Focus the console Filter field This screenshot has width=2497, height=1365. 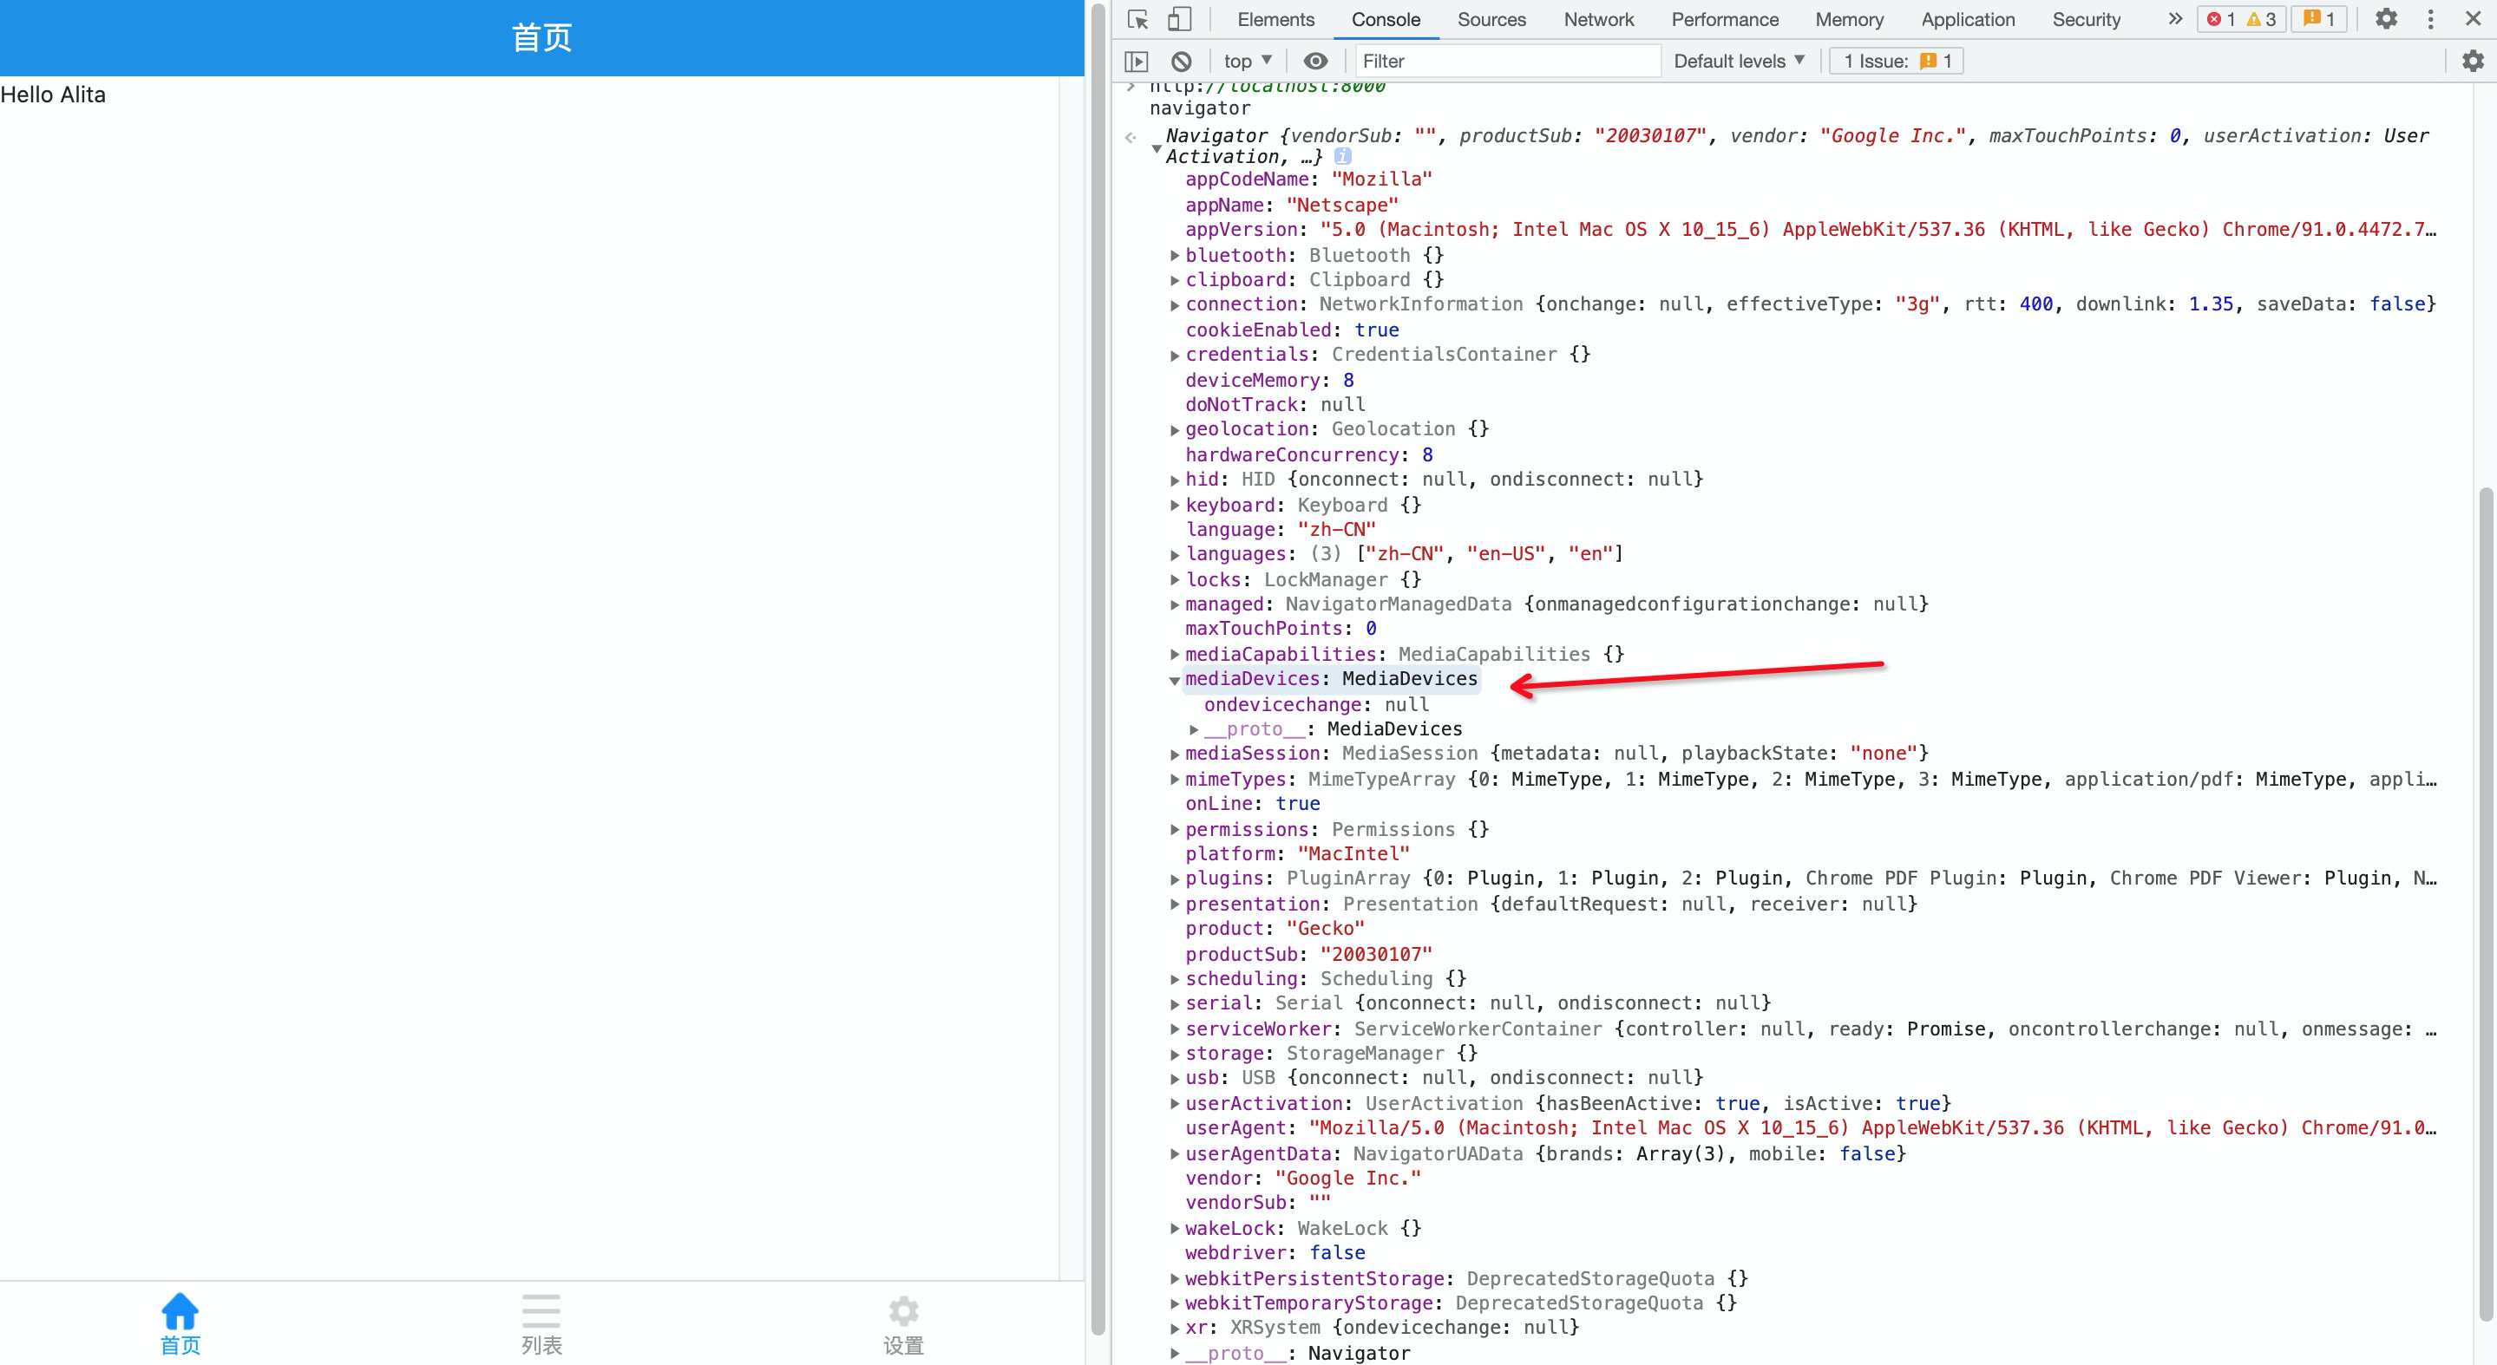[1507, 61]
